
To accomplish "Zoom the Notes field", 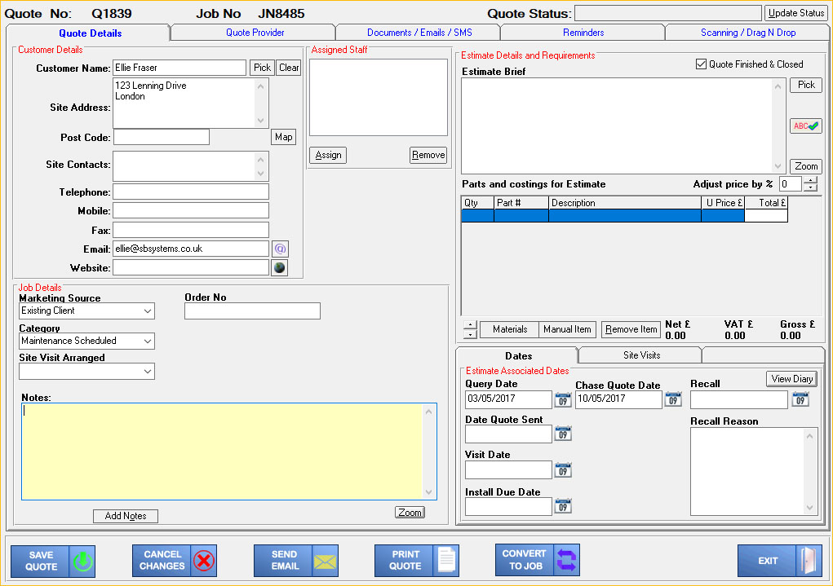I will pyautogui.click(x=410, y=512).
